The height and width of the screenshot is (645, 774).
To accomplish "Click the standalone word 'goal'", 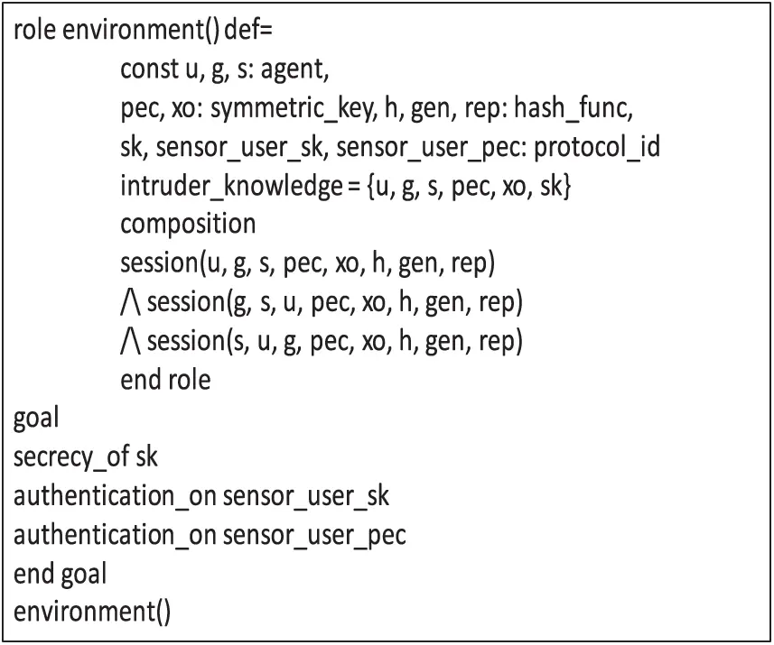I will pyautogui.click(x=36, y=419).
